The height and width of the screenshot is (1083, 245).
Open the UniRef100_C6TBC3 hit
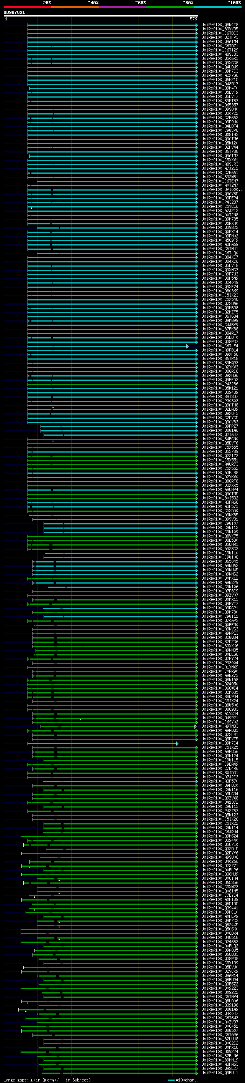click(x=220, y=33)
